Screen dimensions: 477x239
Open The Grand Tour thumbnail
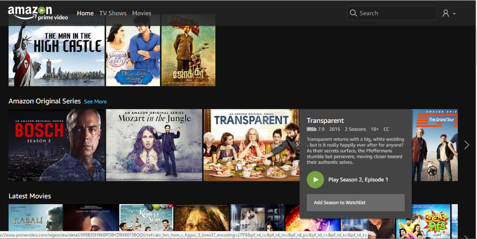[435, 145]
